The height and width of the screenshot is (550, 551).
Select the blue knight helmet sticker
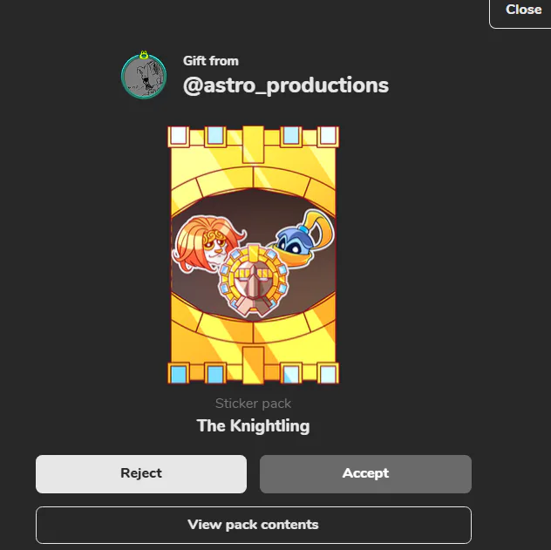click(x=301, y=239)
